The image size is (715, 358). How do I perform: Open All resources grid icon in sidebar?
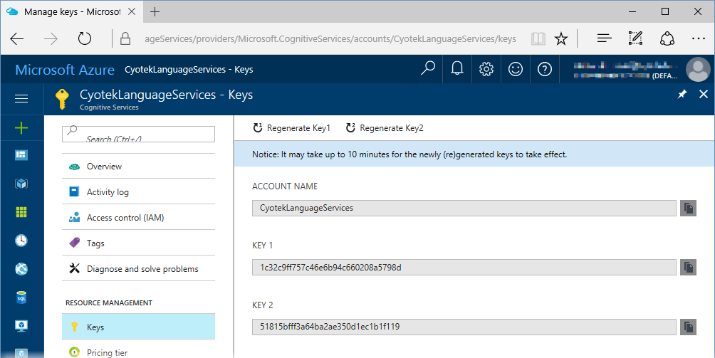click(21, 212)
